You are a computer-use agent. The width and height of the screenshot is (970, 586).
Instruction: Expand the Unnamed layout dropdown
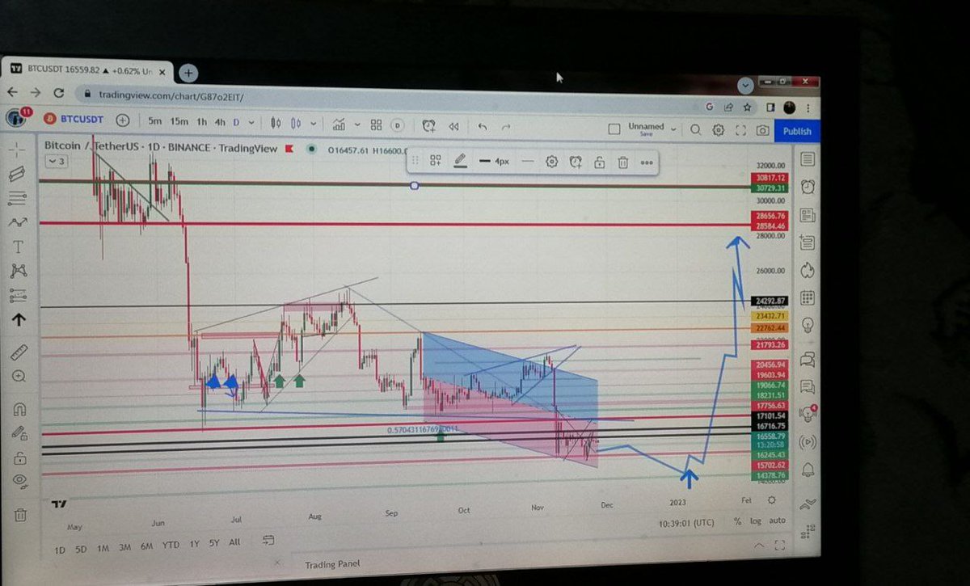[x=673, y=129]
